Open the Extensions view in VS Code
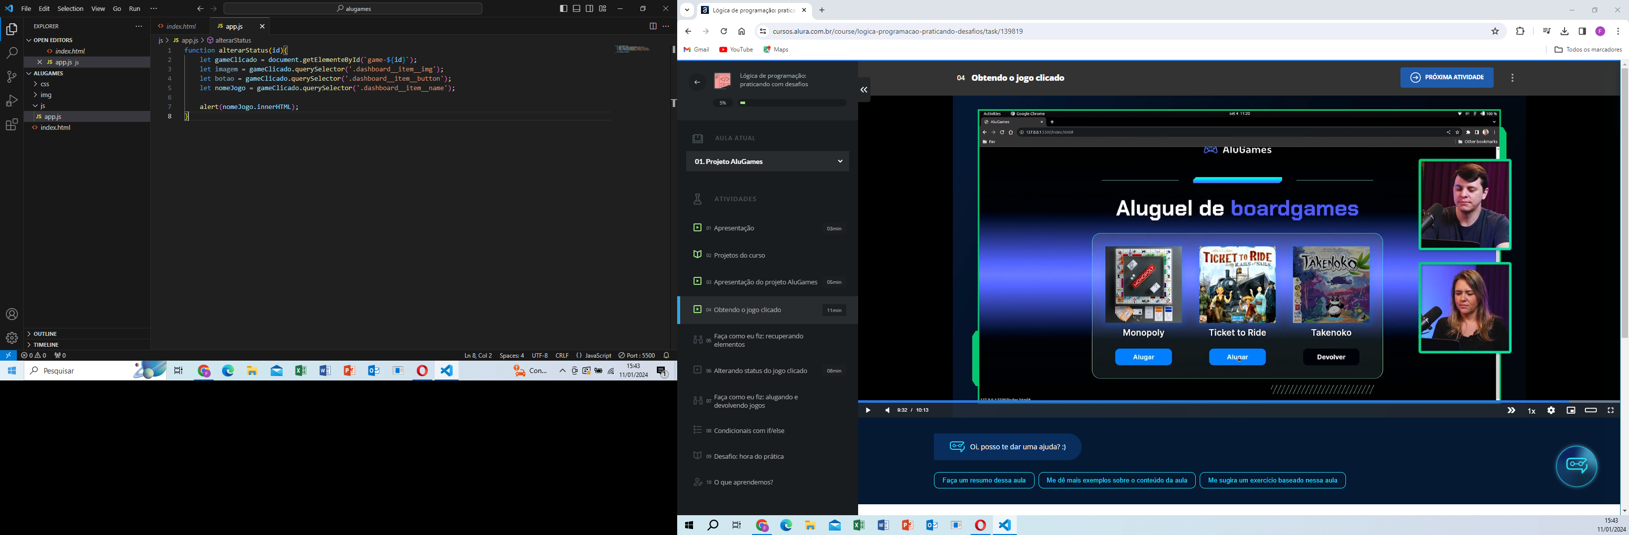The height and width of the screenshot is (535, 1629). 11,125
